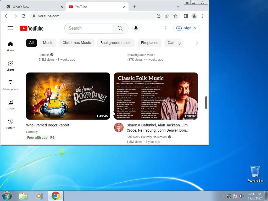Bookmark this page with the star

pos(175,16)
